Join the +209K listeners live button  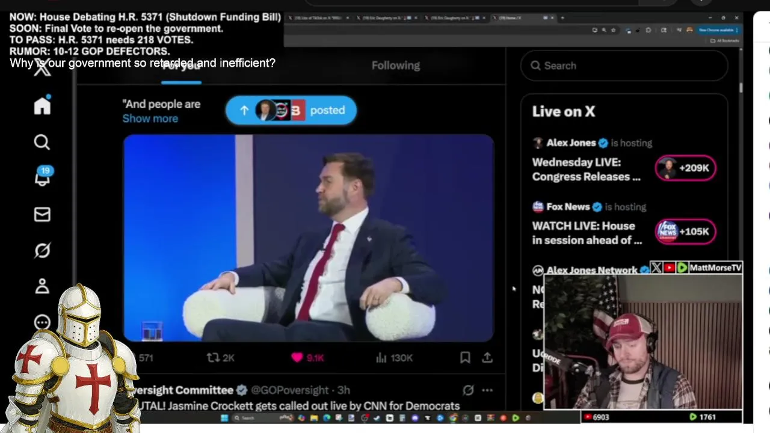[686, 168]
